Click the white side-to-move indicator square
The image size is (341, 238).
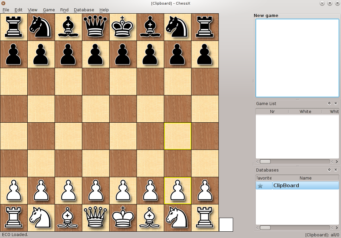coord(226,225)
